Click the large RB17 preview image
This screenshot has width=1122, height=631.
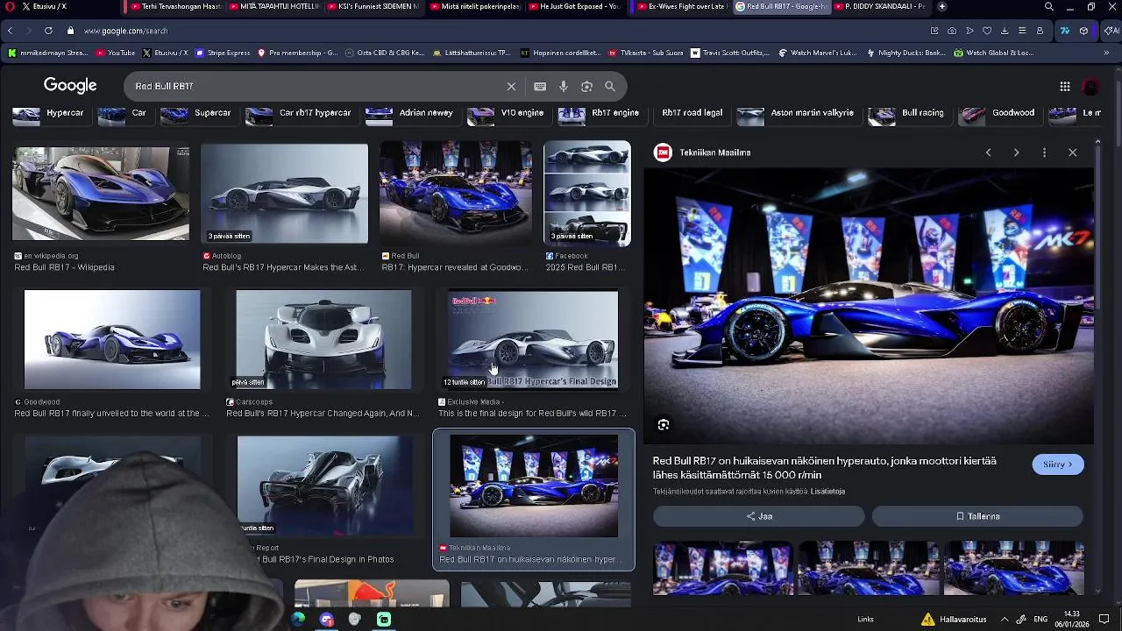point(869,307)
